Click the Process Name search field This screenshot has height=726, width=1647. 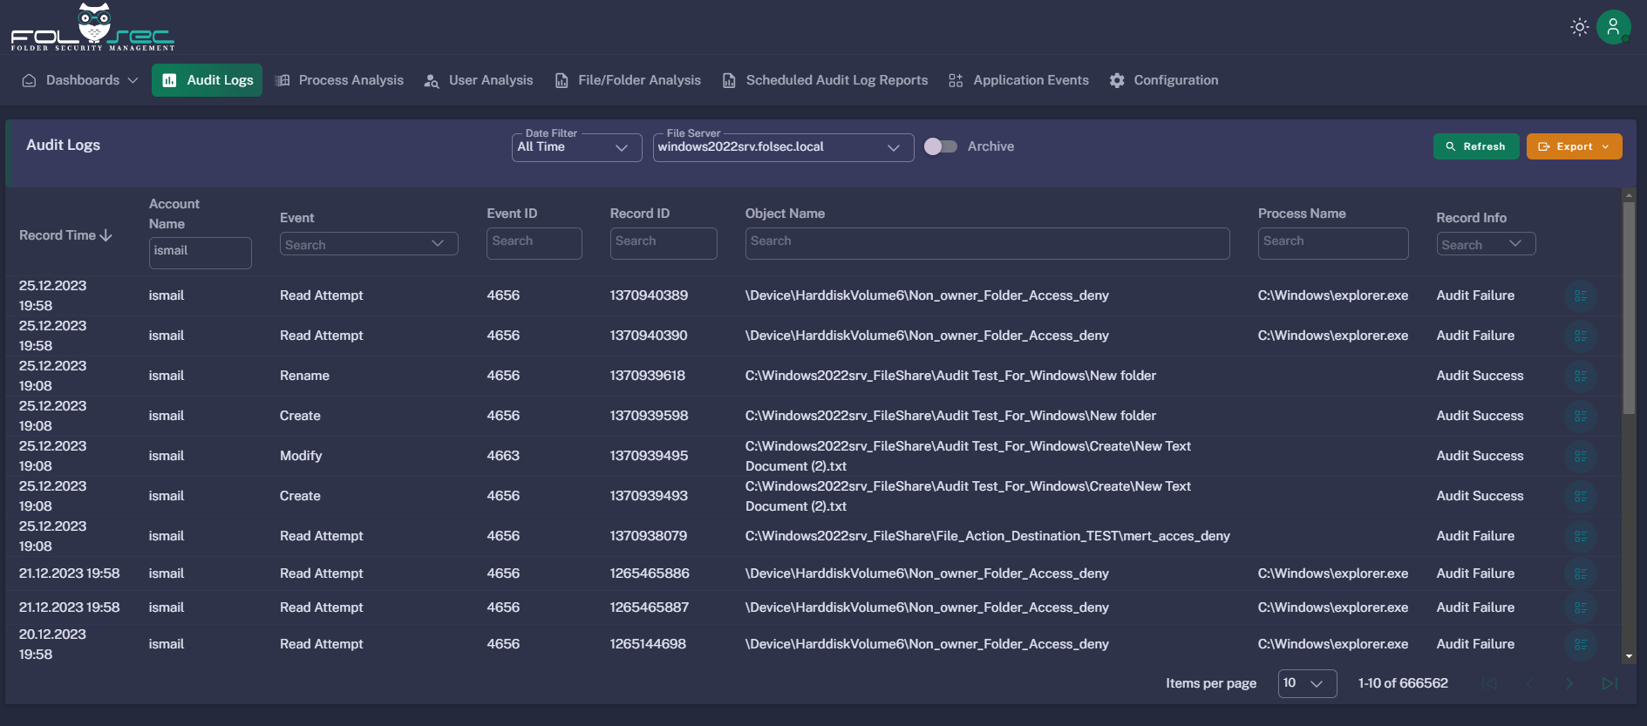(x=1333, y=243)
